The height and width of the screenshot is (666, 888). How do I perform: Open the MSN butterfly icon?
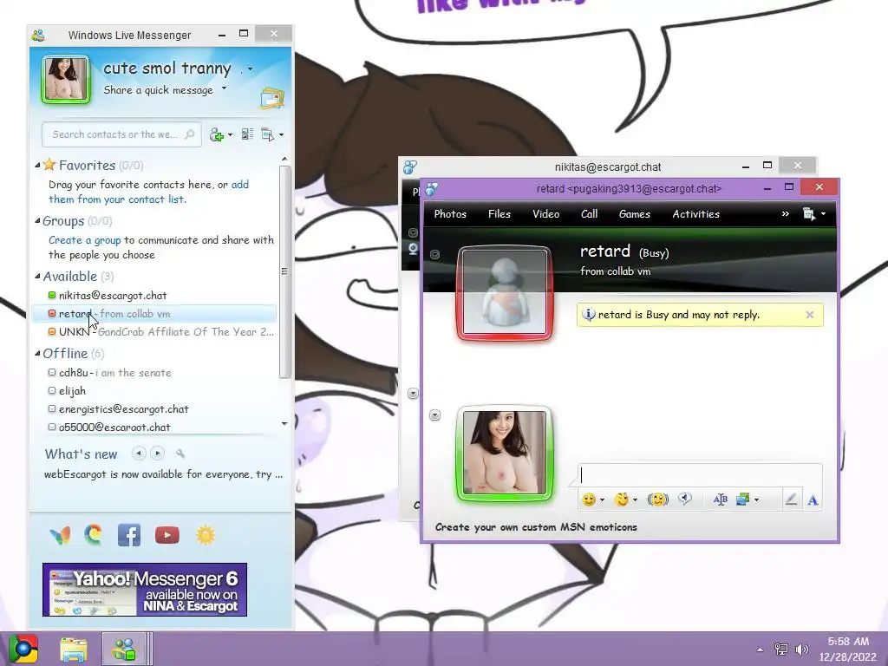60,535
